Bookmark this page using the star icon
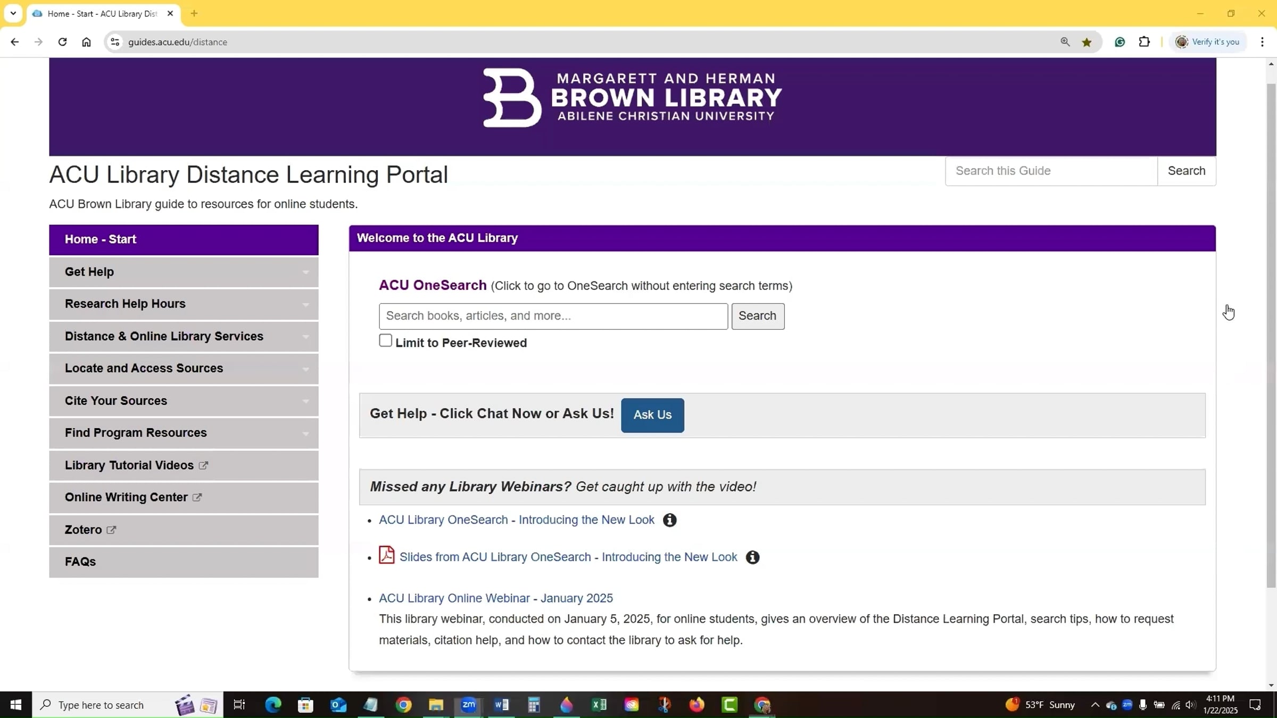Screen dimensions: 1277x718 coord(1087,41)
